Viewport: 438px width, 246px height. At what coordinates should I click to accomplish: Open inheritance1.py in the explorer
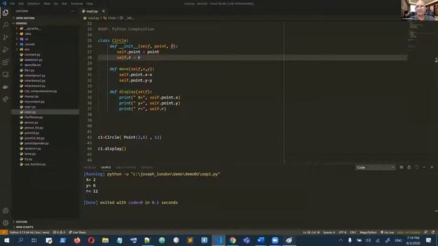click(35, 75)
